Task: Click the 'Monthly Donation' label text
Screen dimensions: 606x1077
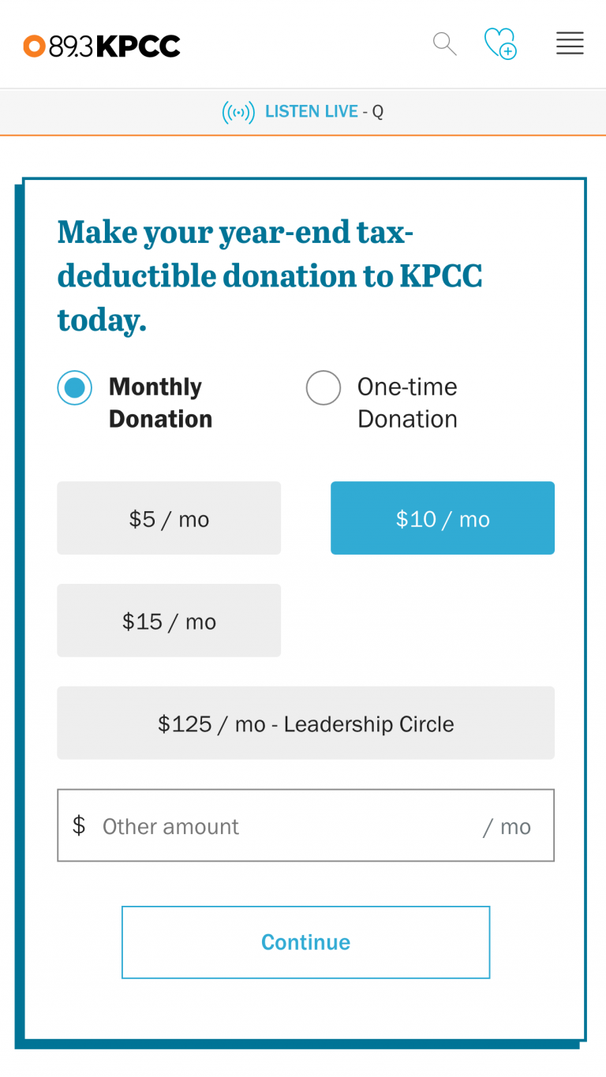Action: 160,402
